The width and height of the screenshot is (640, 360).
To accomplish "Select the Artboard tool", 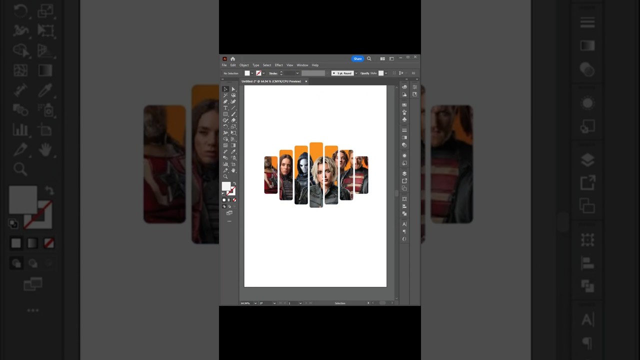I will [233, 164].
